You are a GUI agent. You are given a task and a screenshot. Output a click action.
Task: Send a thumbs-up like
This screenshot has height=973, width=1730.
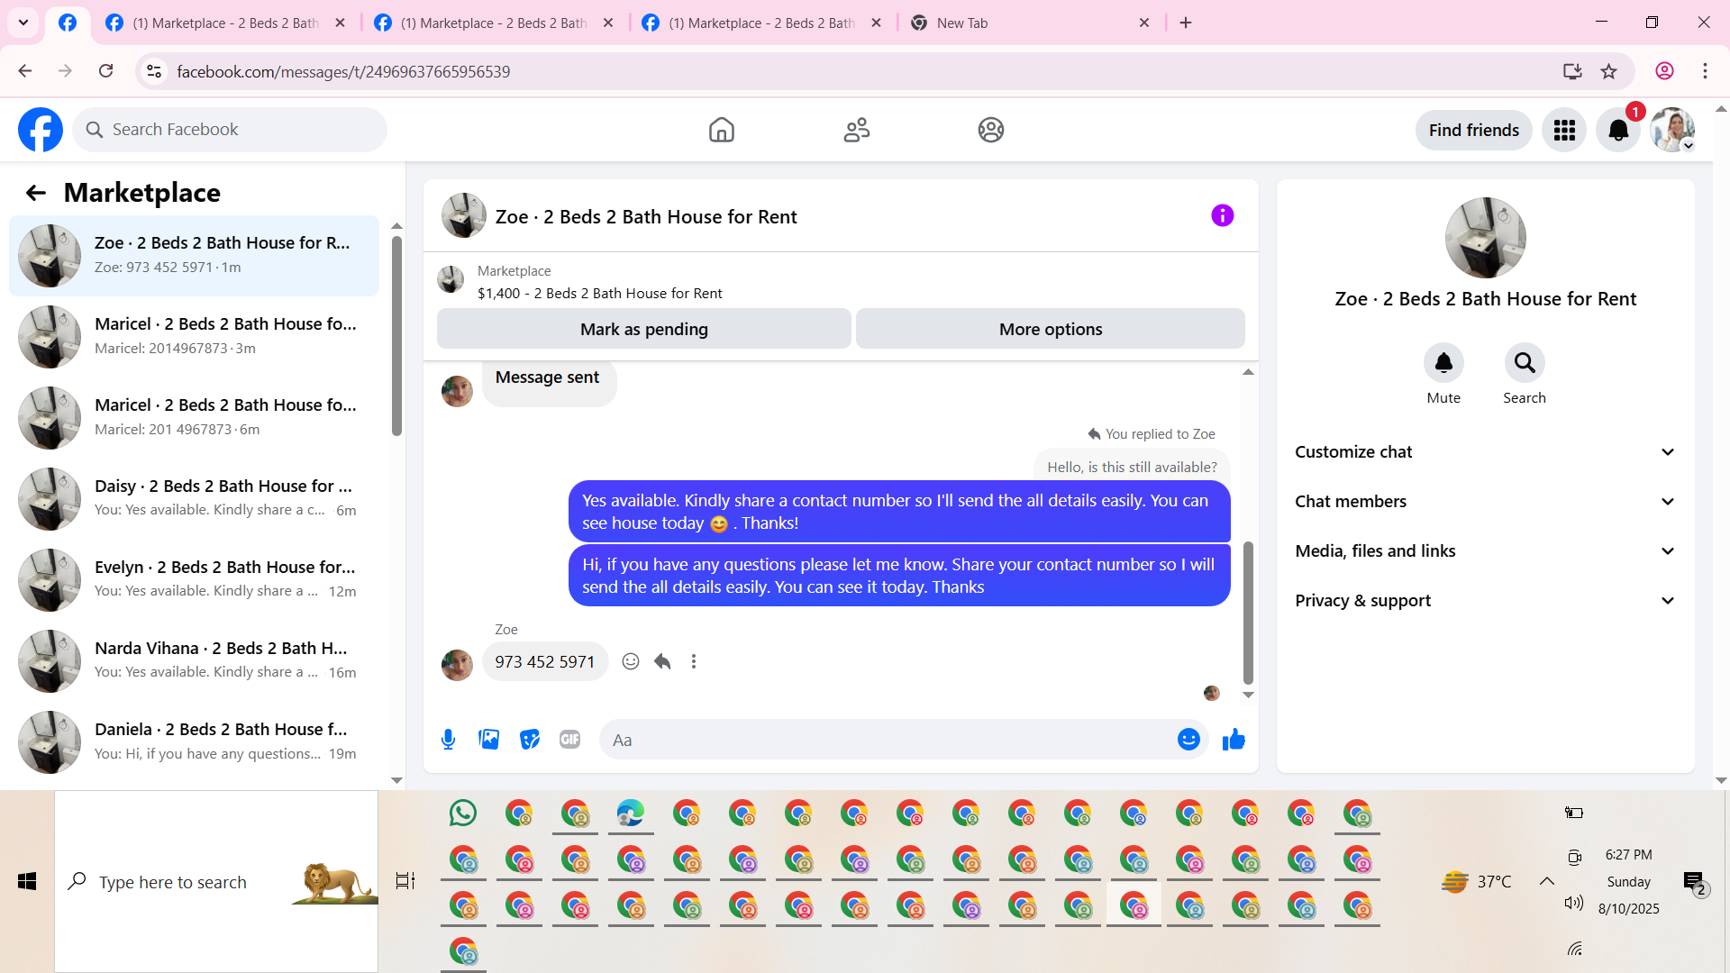(x=1234, y=740)
